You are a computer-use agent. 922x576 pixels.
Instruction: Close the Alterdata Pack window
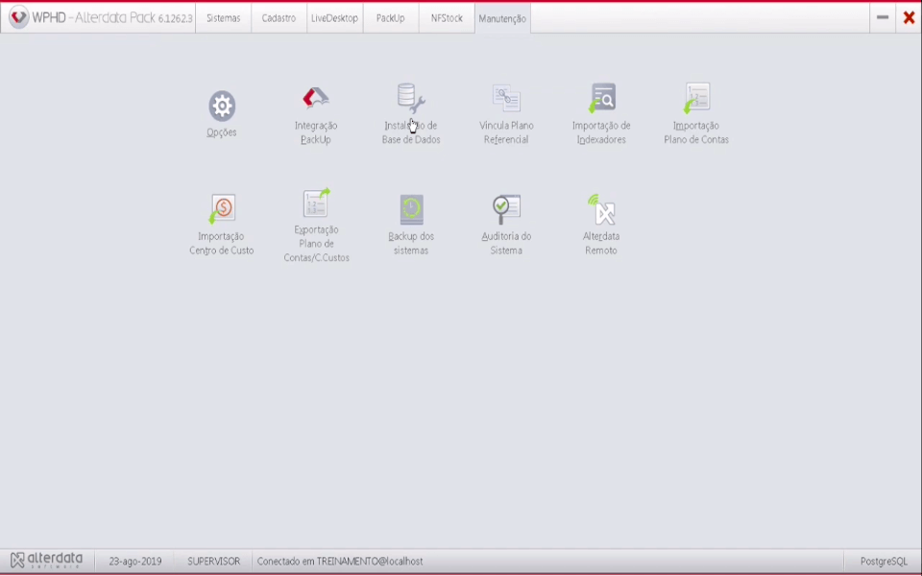(x=910, y=17)
